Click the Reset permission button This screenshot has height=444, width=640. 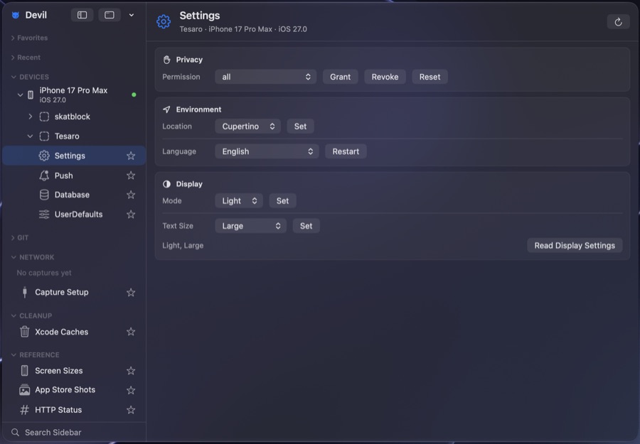(x=430, y=77)
